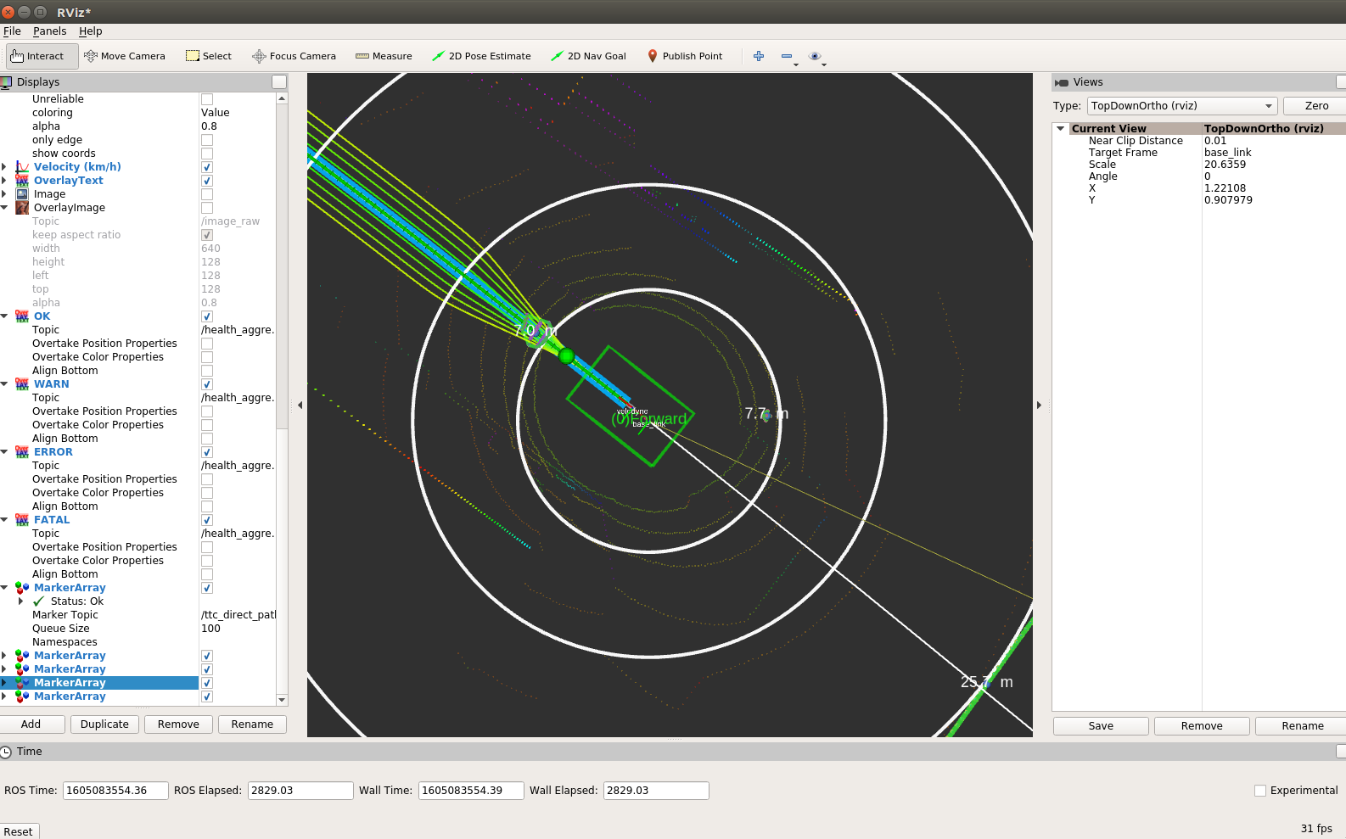
Task: Check the Experimental checkbox
Action: 1260,791
